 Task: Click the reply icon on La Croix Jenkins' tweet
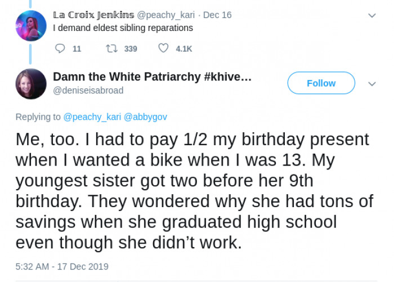61,49
